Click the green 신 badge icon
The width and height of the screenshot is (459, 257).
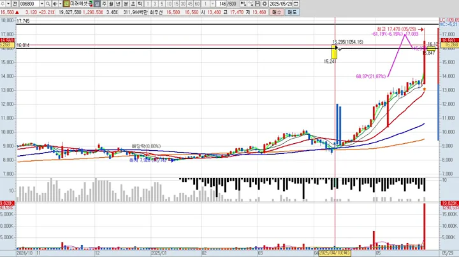pyautogui.click(x=66, y=4)
